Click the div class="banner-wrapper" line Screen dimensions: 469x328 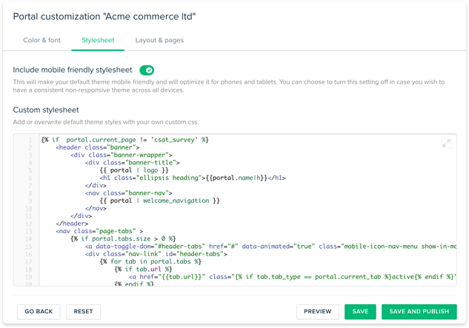[x=122, y=155]
